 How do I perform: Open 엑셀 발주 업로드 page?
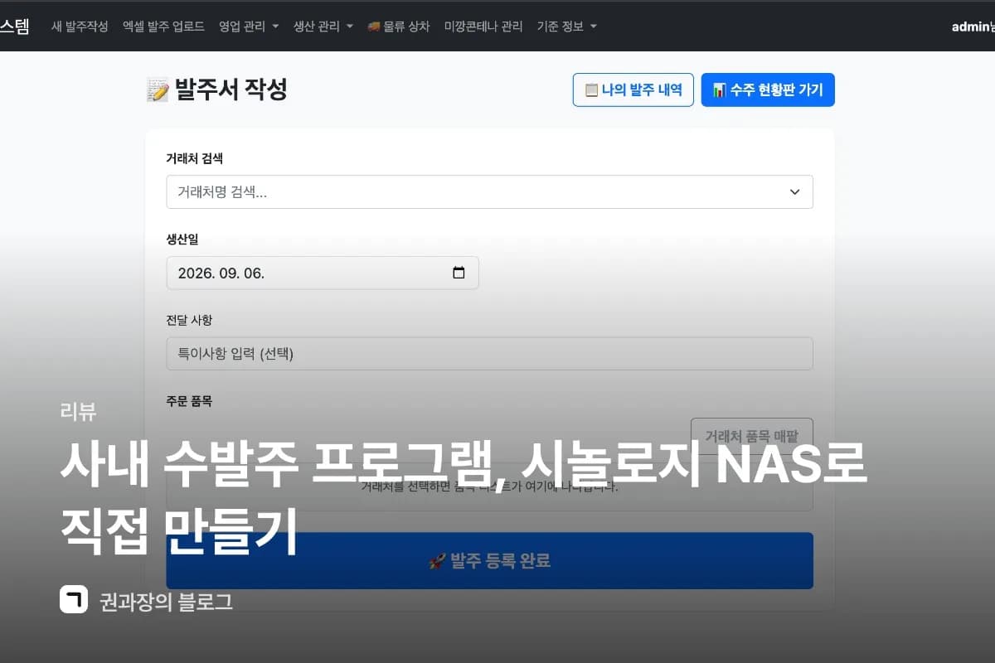[x=163, y=27]
